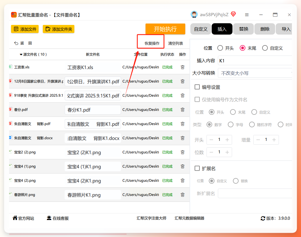Click the 开始执行 button
Screen dimensions: 301x237
[x=165, y=29]
